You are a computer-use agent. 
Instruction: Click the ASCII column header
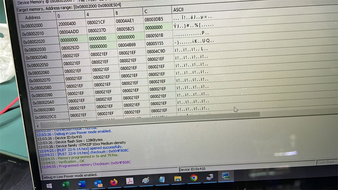[x=178, y=10]
